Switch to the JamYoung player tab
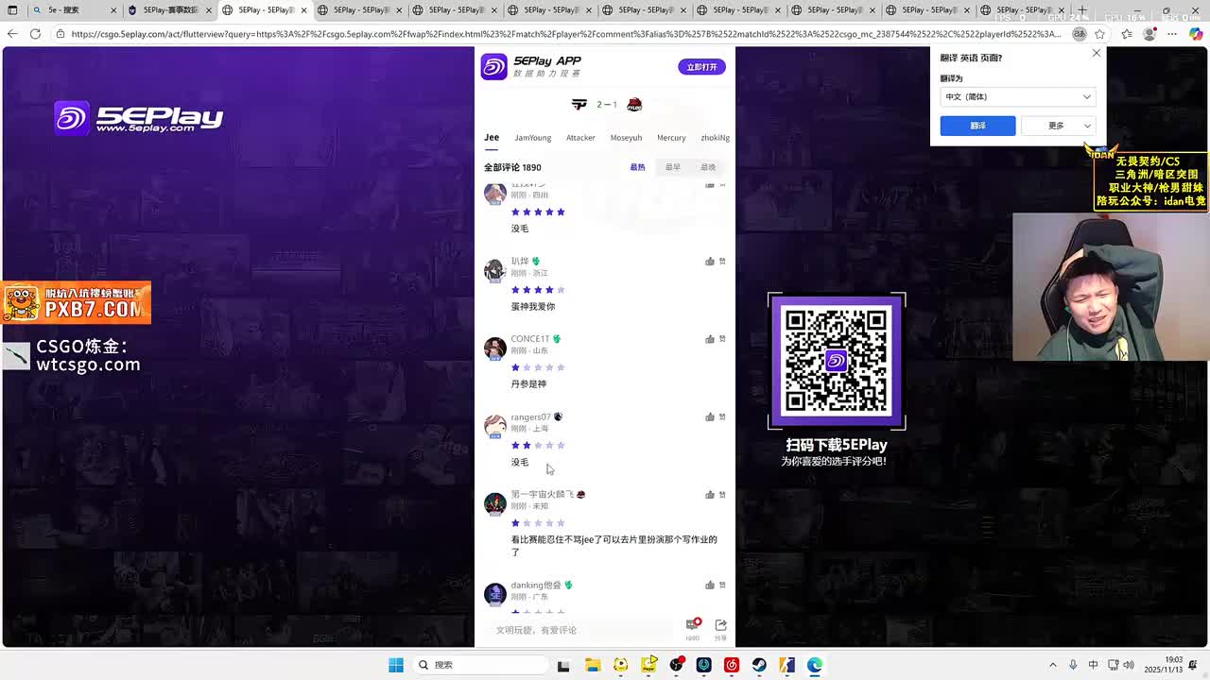 tap(532, 138)
